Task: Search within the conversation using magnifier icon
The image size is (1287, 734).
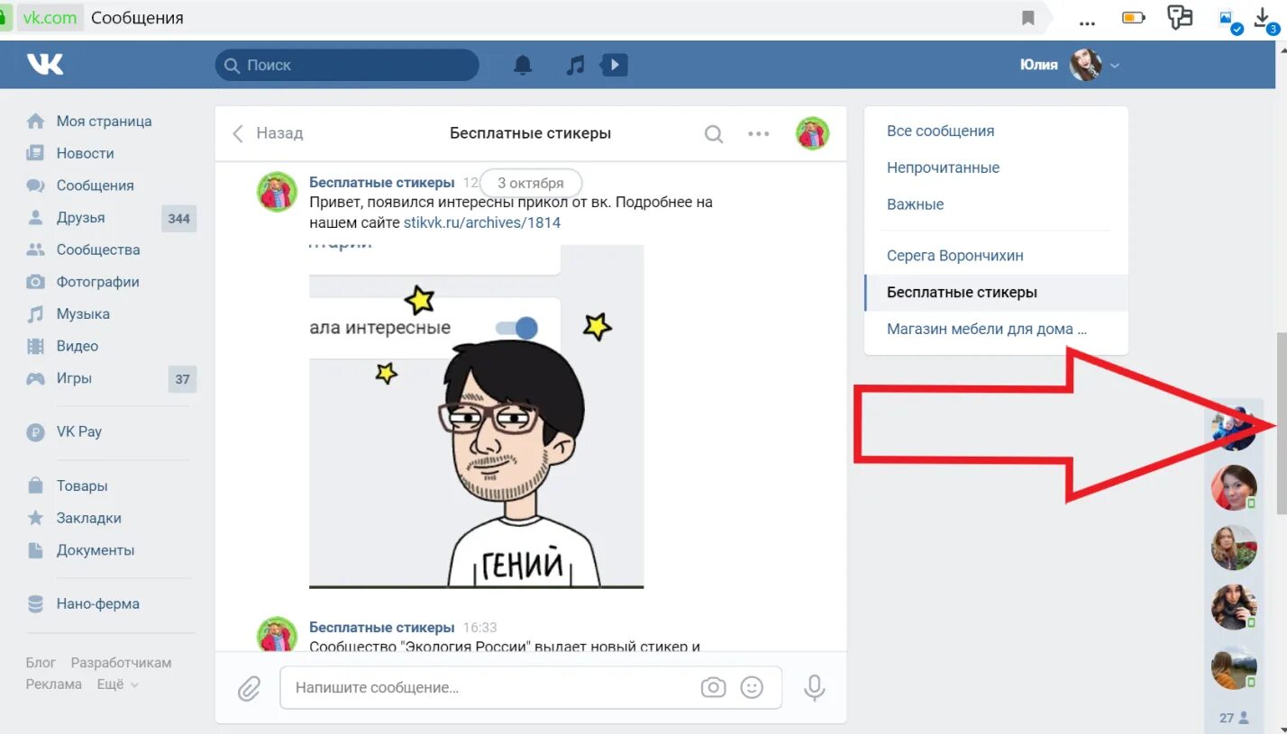Action: pos(714,134)
